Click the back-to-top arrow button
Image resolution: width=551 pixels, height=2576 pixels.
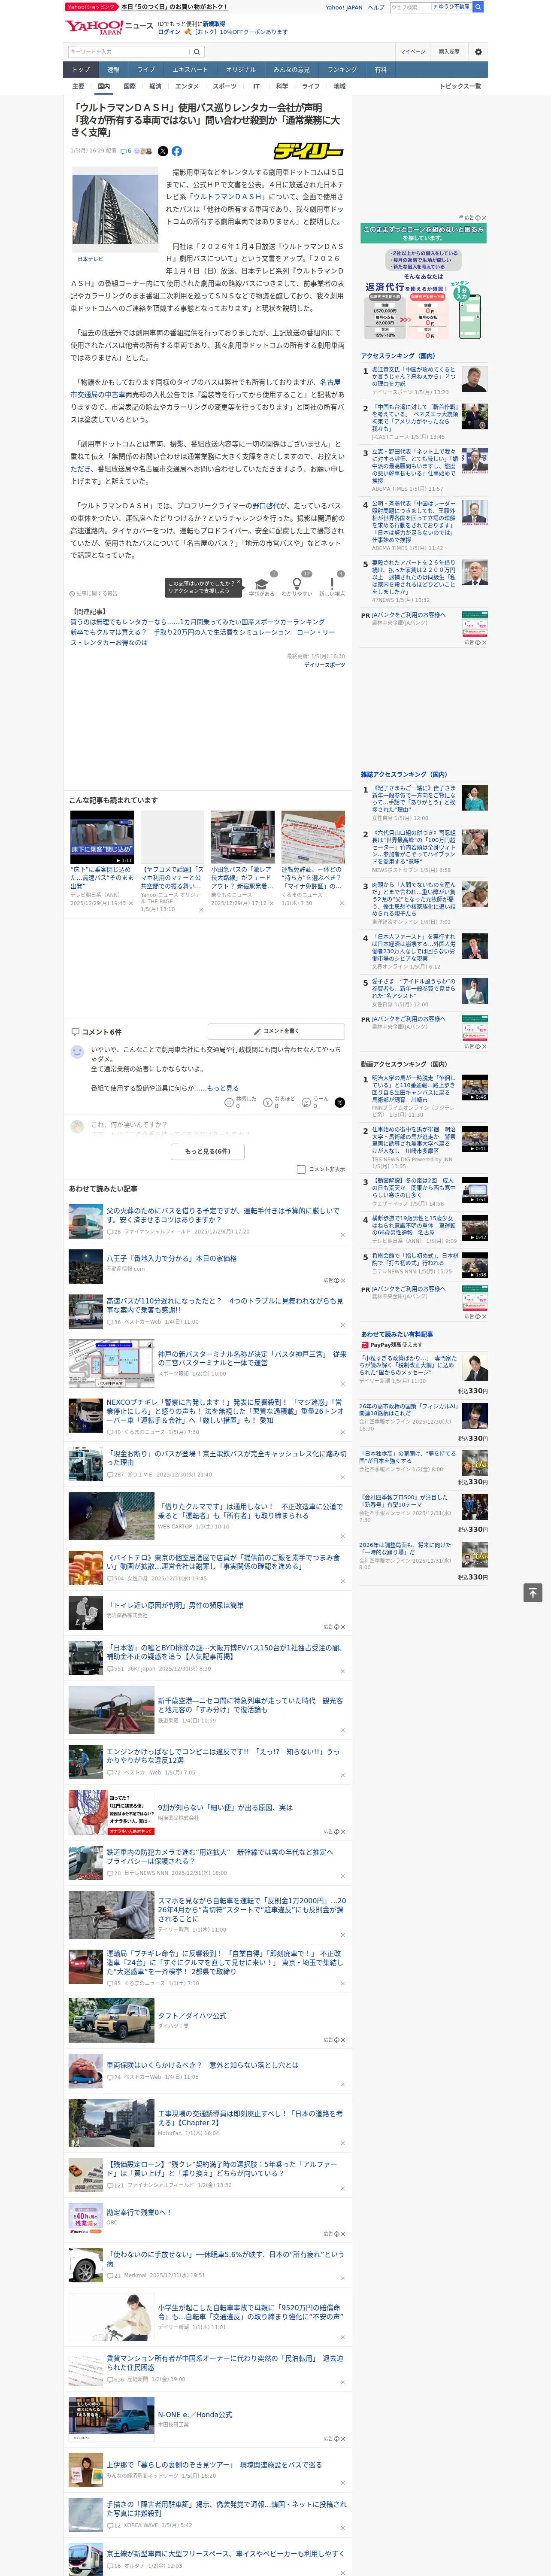pyautogui.click(x=533, y=1592)
